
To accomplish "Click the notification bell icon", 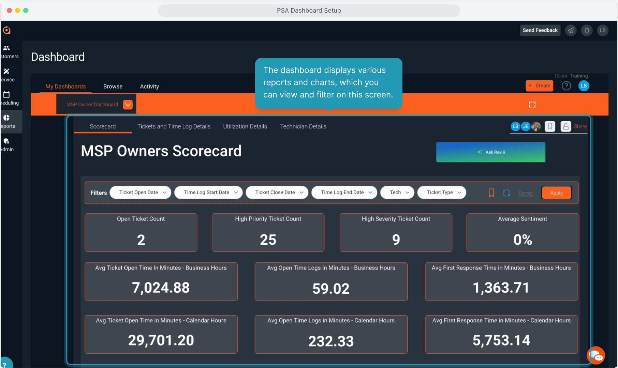I will pos(587,30).
